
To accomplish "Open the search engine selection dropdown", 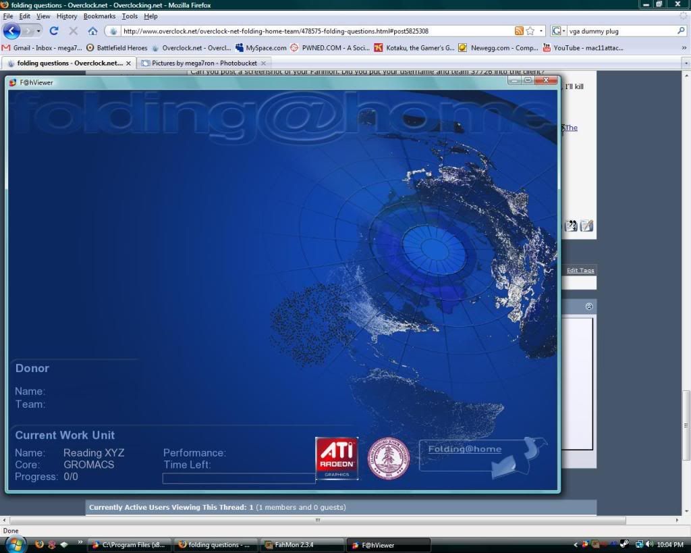I will pos(558,31).
